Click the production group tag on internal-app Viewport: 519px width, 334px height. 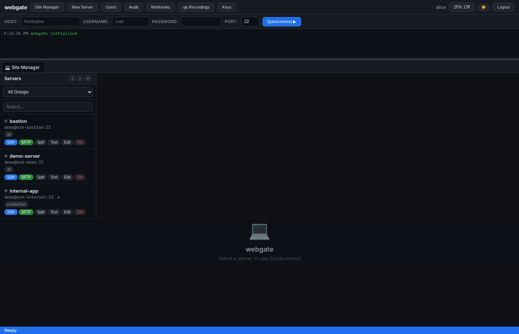pyautogui.click(x=16, y=204)
